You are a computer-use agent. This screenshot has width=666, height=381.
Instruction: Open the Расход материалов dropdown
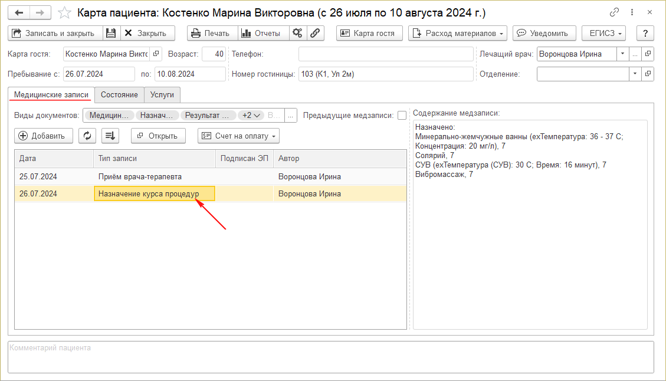[x=457, y=33]
